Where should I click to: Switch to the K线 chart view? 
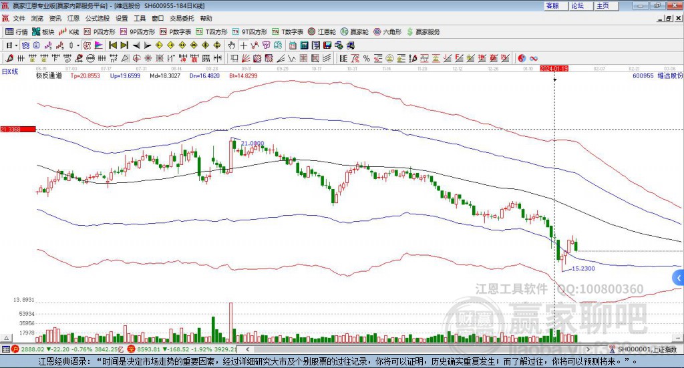(69, 32)
